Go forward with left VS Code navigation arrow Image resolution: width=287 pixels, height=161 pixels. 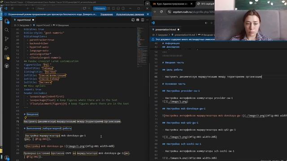click(33, 8)
